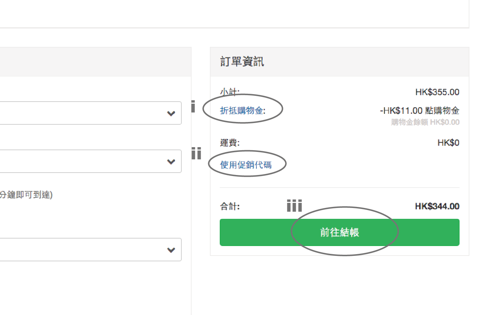The height and width of the screenshot is (315, 502).
Task: Click the 訂單資訊 panel header
Action: 242,62
